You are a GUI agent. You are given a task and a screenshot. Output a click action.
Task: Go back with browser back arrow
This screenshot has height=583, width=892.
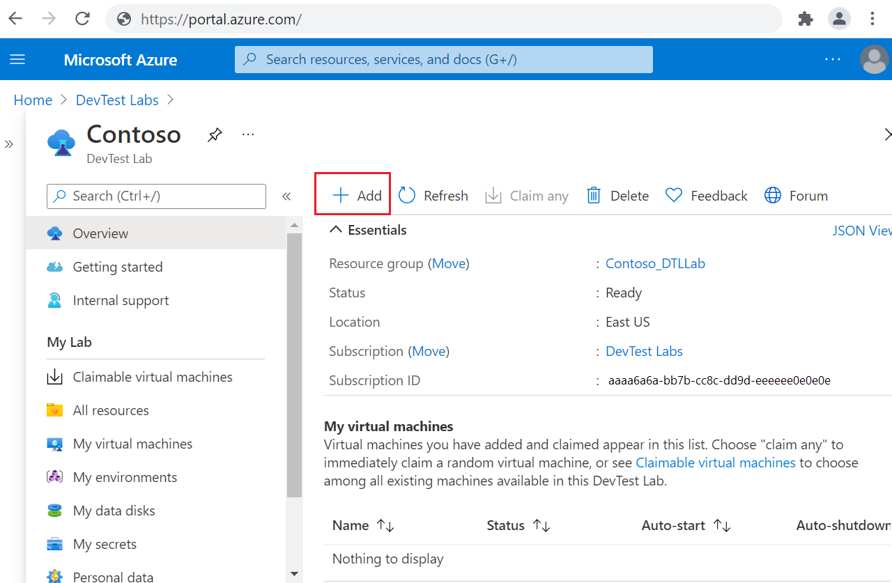coord(15,19)
